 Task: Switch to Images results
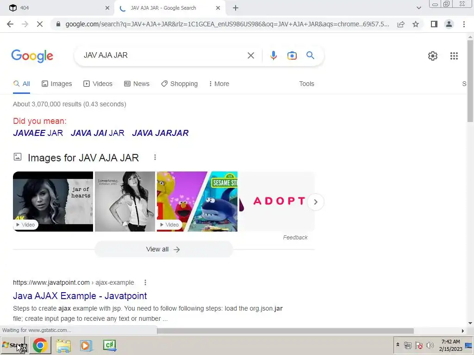pos(57,84)
